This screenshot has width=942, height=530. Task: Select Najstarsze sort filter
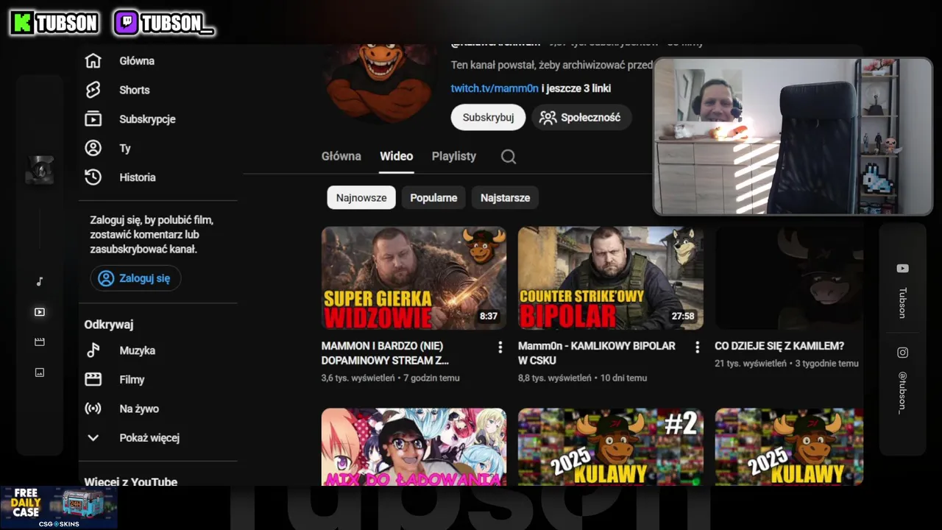pyautogui.click(x=505, y=197)
